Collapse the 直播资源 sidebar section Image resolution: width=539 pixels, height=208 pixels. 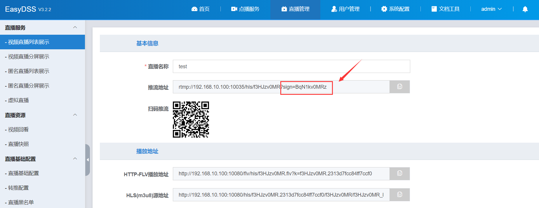75,115
